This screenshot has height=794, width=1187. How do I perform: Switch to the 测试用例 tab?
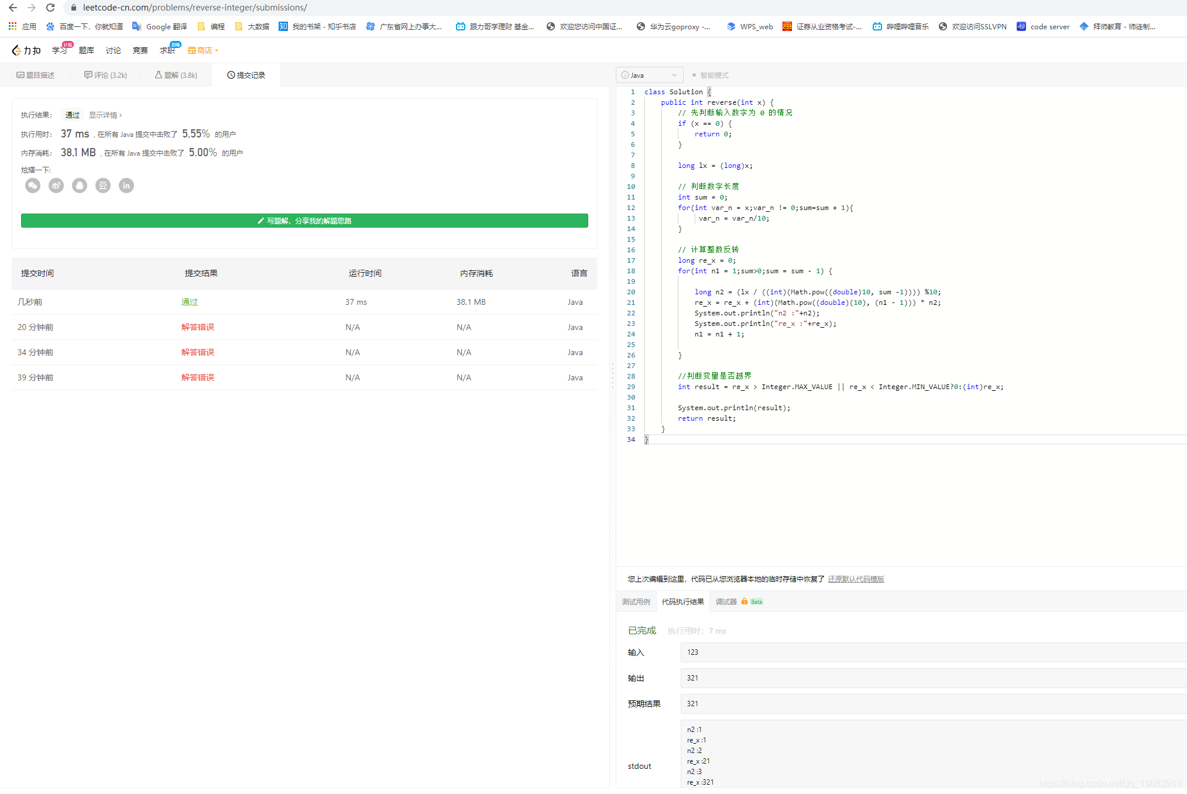636,601
